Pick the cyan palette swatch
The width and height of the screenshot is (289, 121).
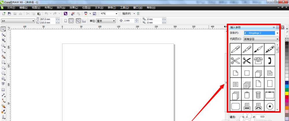pos(287,86)
